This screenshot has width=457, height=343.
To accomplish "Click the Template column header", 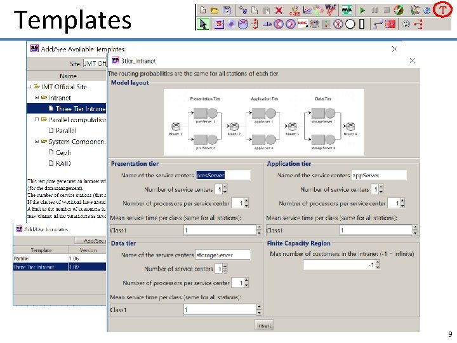I will point(41,250).
